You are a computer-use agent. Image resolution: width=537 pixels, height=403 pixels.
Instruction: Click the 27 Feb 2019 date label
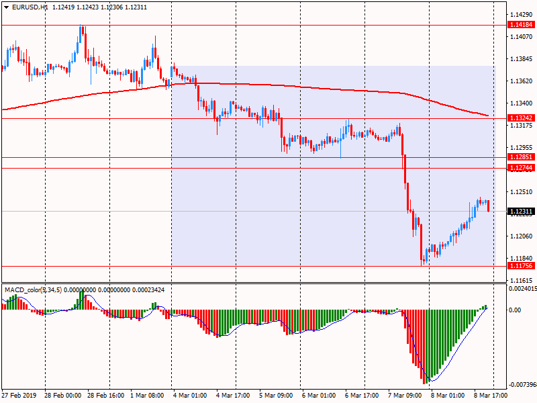[19, 396]
